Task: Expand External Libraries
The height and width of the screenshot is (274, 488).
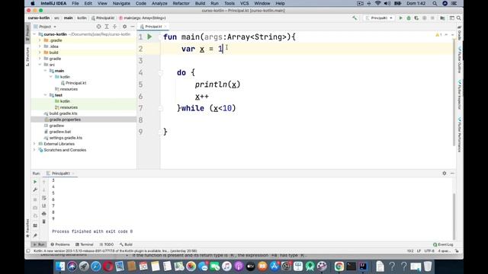Action: tap(34, 144)
